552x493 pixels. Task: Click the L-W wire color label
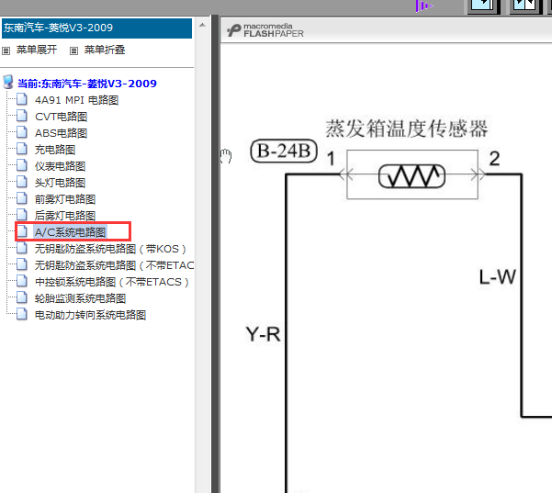coord(498,277)
